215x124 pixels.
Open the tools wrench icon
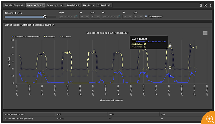click(205, 5)
